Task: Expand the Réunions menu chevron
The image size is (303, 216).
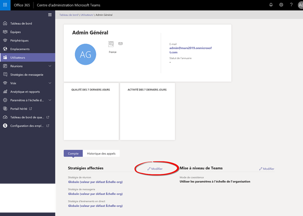Action: [x=50, y=66]
